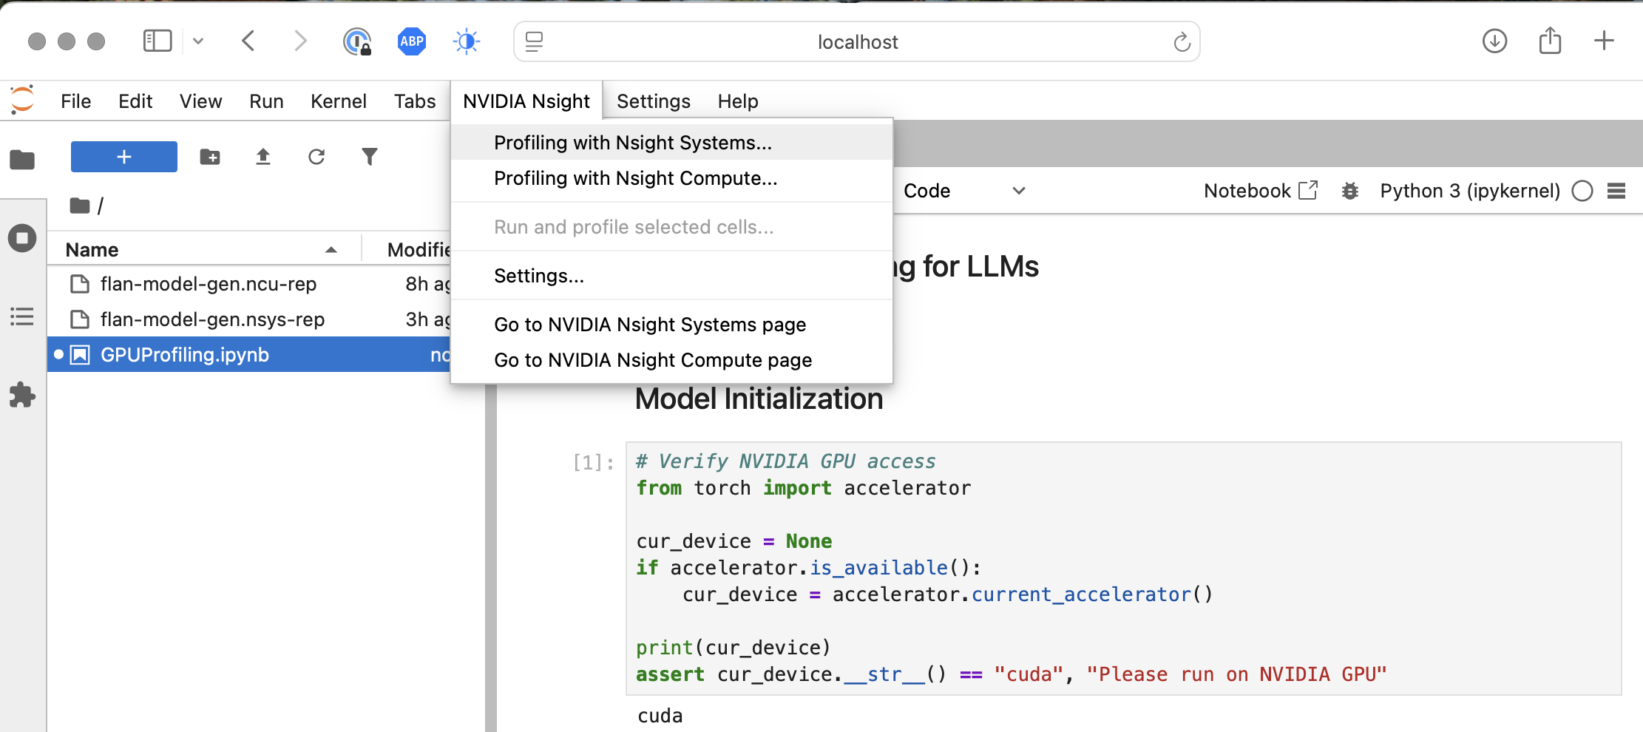Open the Table of Contents sidebar icon
The width and height of the screenshot is (1643, 732).
22,316
